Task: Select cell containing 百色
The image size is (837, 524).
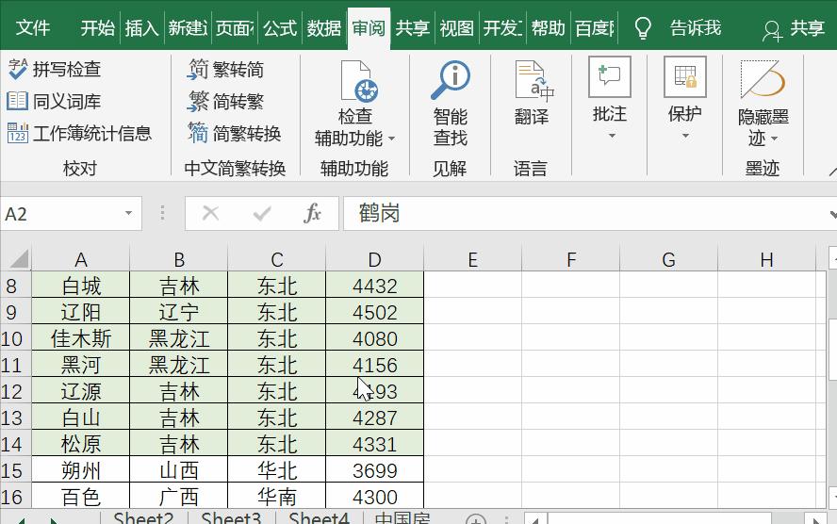Action: [x=81, y=497]
